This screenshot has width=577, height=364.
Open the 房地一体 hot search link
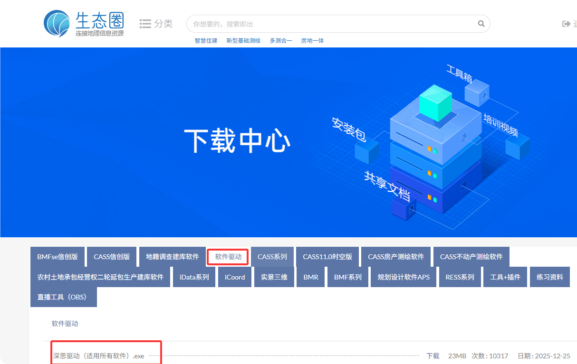pos(312,41)
